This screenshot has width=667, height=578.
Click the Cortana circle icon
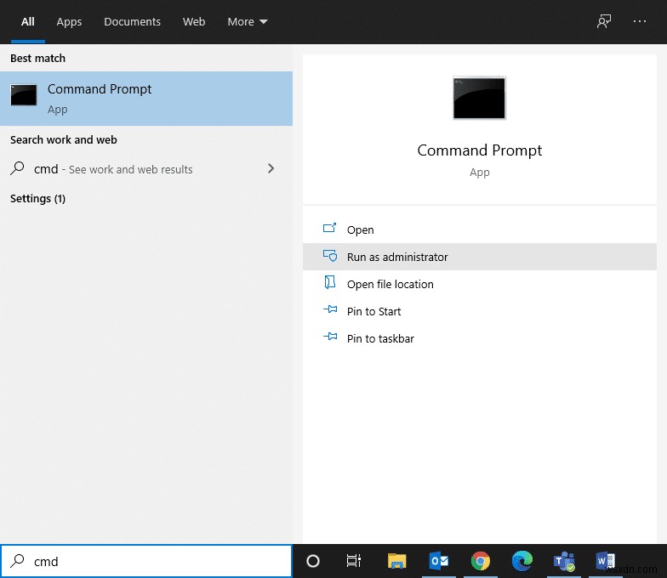313,561
